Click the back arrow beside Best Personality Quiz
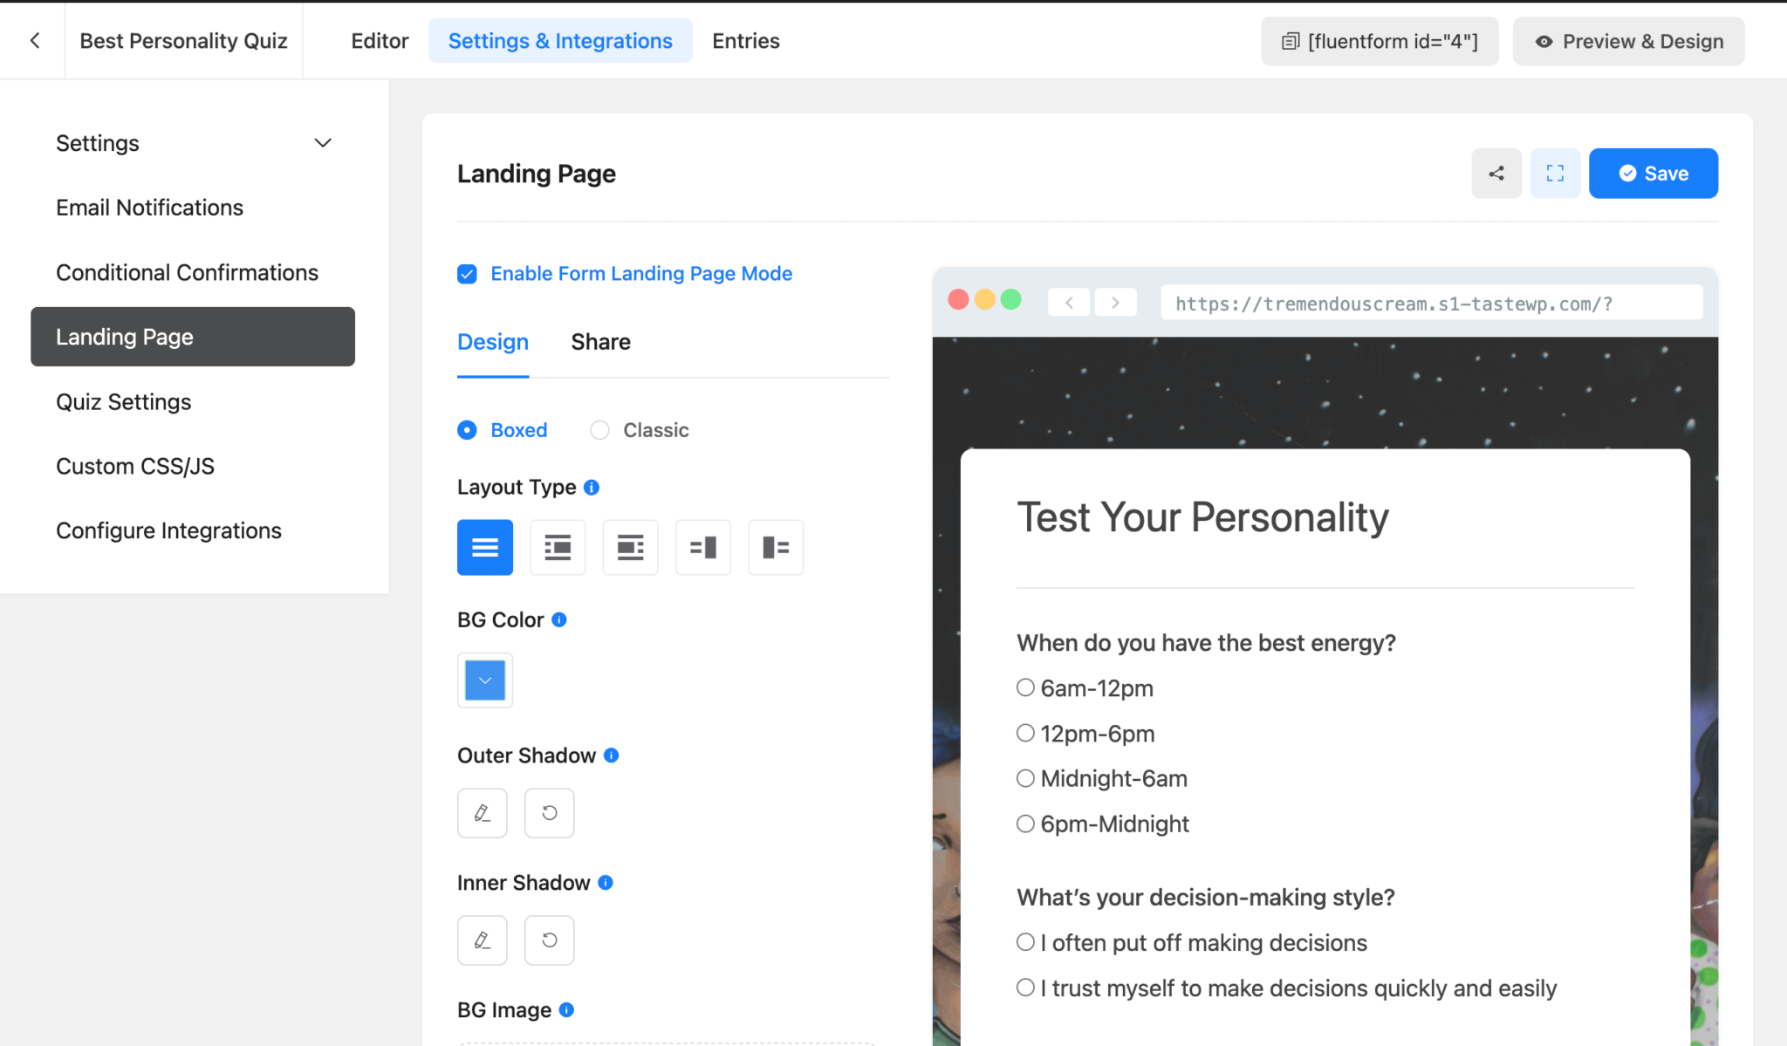 click(33, 40)
